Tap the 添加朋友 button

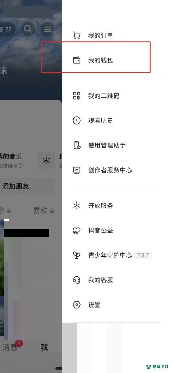(27, 186)
